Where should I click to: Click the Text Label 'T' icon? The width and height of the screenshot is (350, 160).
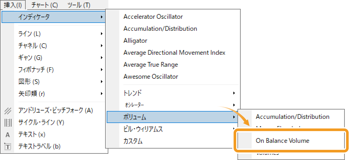(8, 147)
